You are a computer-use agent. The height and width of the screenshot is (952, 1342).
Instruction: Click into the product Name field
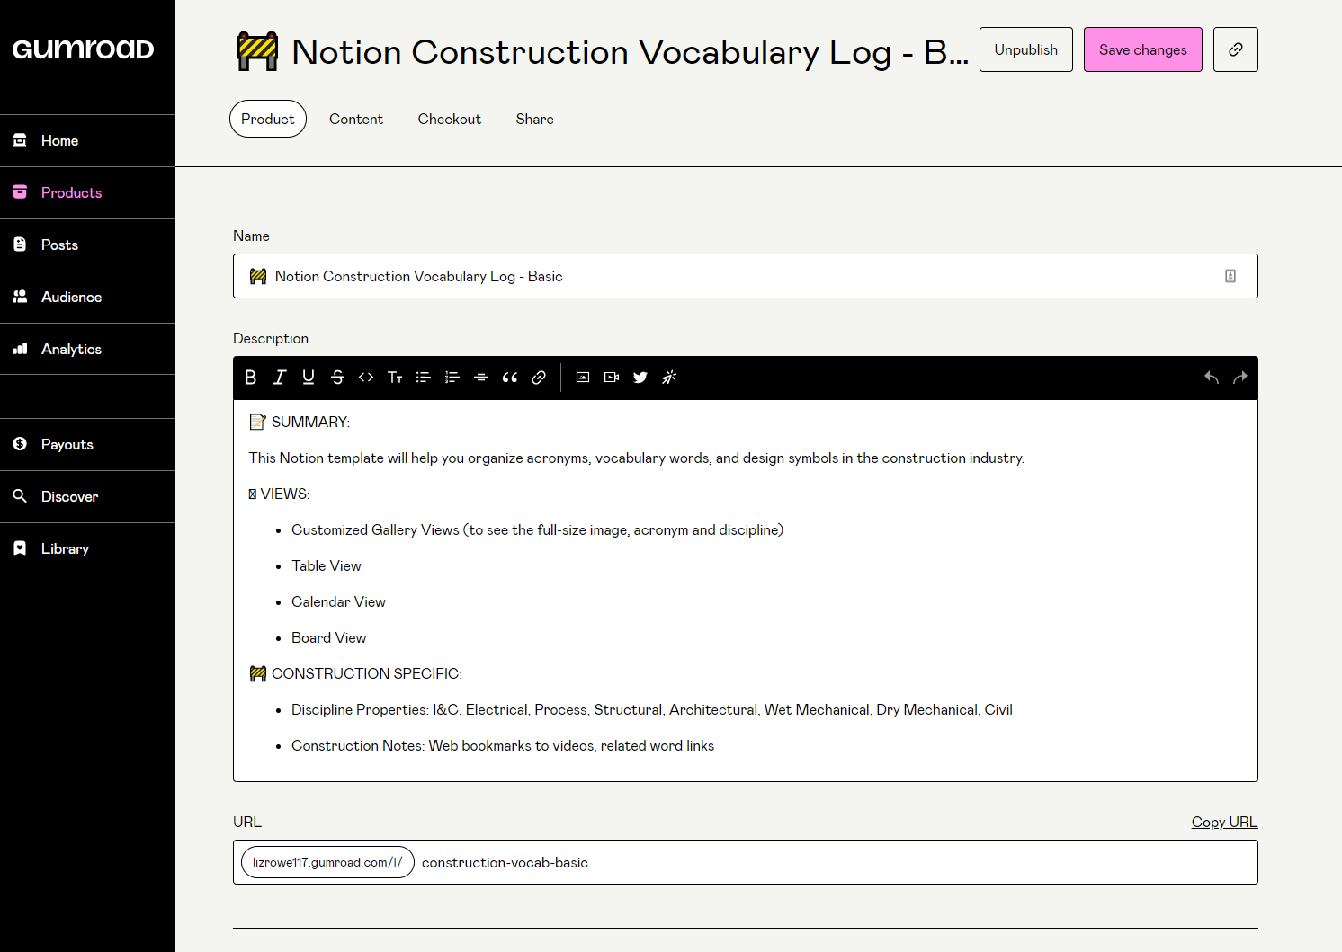coord(746,276)
